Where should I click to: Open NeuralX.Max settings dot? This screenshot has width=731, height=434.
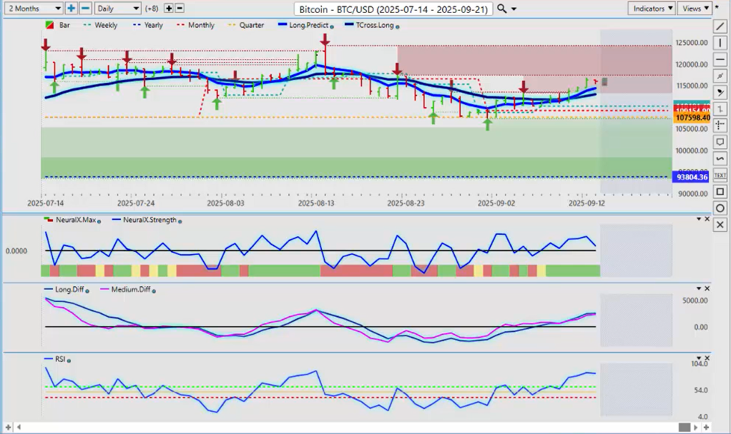click(x=99, y=221)
